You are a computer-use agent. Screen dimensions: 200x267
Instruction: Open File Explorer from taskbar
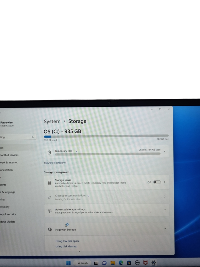tap(113, 263)
